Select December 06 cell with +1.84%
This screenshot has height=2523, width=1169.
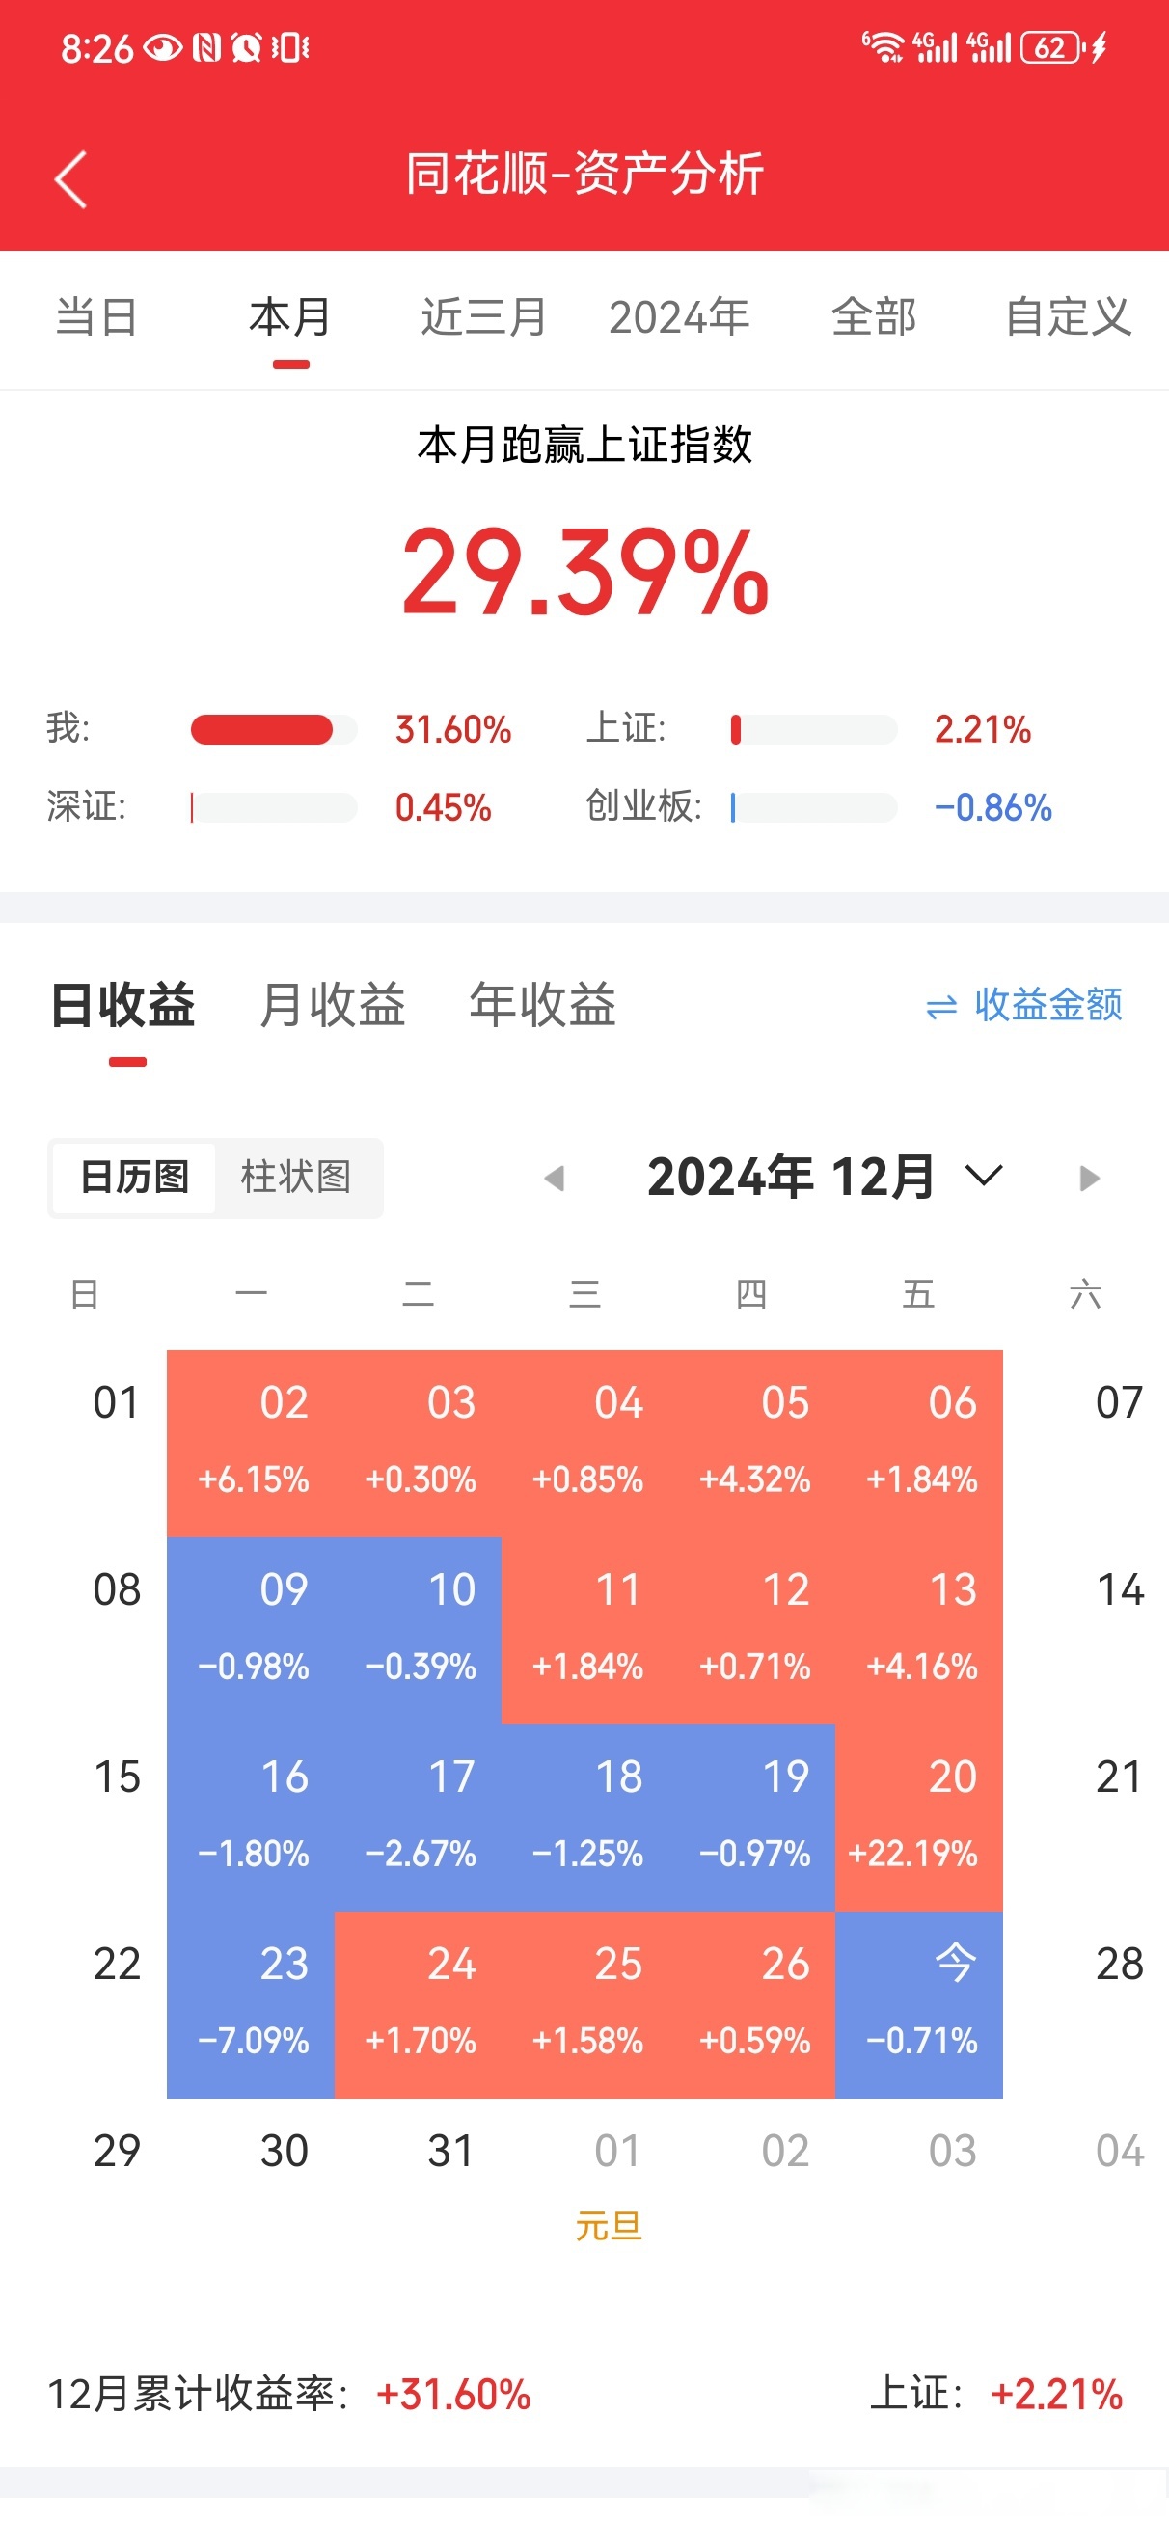point(919,1444)
